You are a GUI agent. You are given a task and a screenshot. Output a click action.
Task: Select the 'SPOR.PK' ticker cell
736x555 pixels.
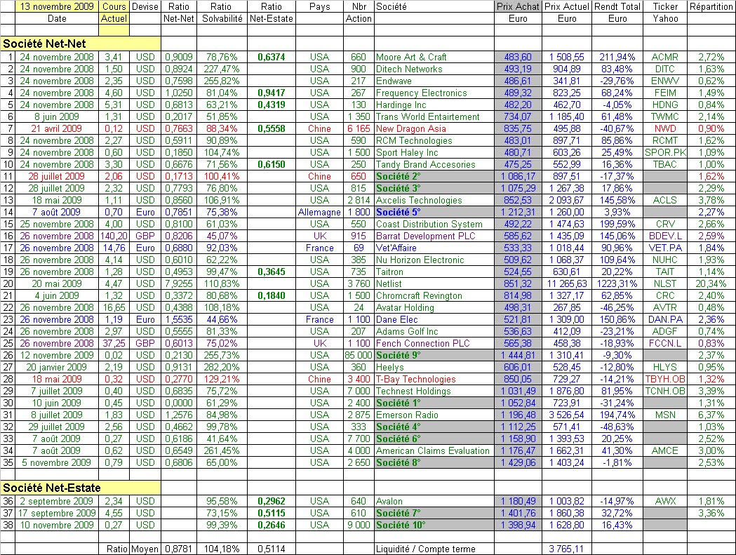tap(664, 152)
